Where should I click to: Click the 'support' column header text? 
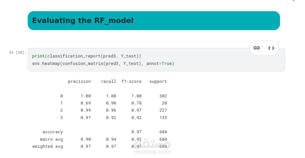158,82
